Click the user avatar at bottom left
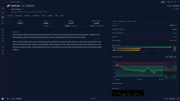This screenshot has height=101, width=180. 3,99
